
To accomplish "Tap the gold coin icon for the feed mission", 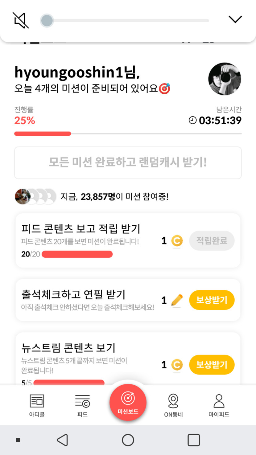I will pyautogui.click(x=177, y=241).
